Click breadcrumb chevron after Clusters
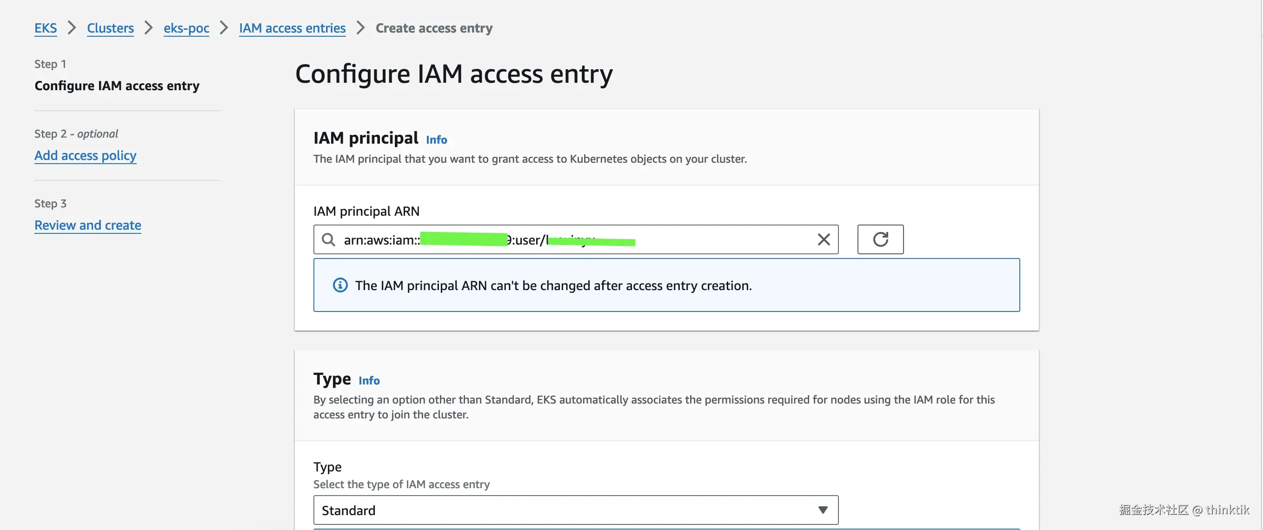1263x530 pixels. pyautogui.click(x=148, y=28)
